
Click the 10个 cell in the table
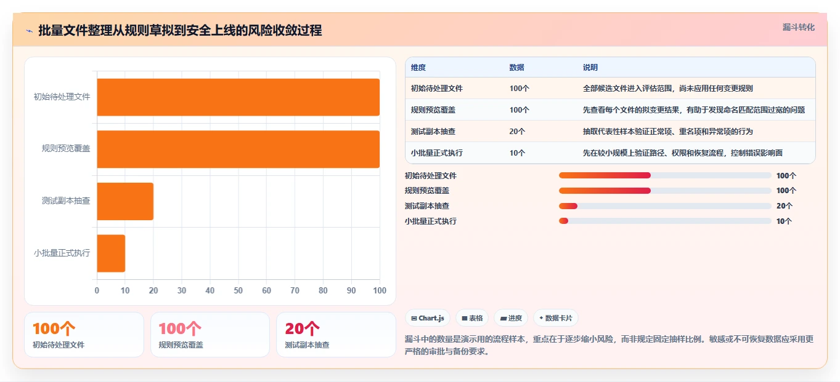(x=517, y=153)
